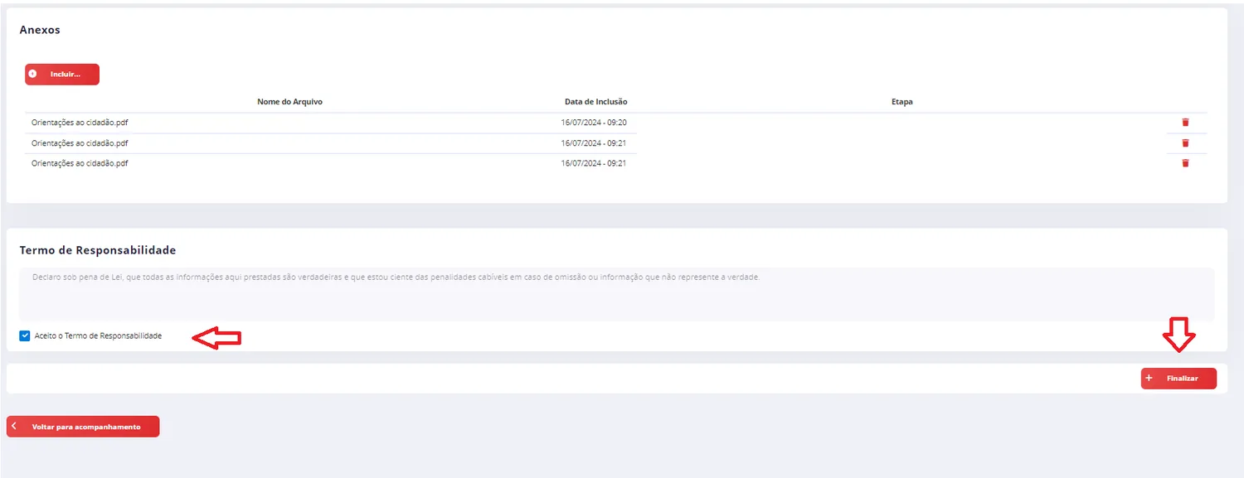Open the first Orientações ao cidadão.pdf file
Screen dimensions: 1244x478
(80, 123)
